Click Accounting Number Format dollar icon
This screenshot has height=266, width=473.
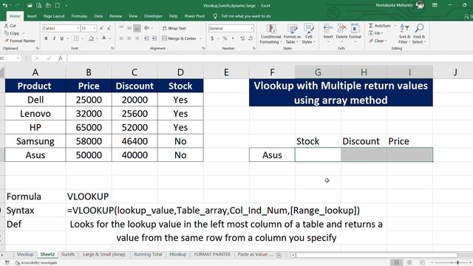click(x=212, y=38)
